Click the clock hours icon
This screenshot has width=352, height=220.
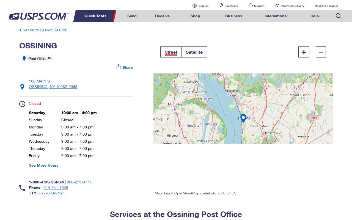click(22, 104)
